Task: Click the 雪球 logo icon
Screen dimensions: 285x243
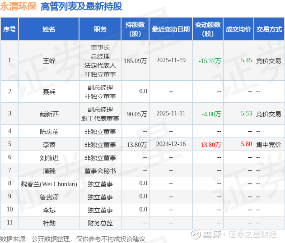Action: tap(196, 234)
